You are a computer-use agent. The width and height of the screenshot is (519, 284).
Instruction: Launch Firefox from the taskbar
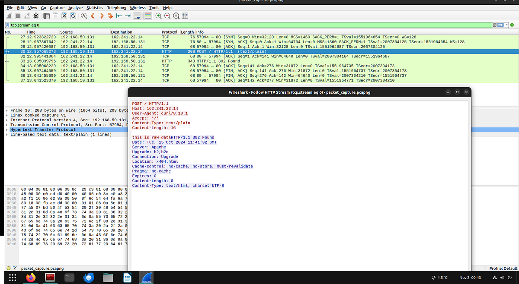[31, 278]
